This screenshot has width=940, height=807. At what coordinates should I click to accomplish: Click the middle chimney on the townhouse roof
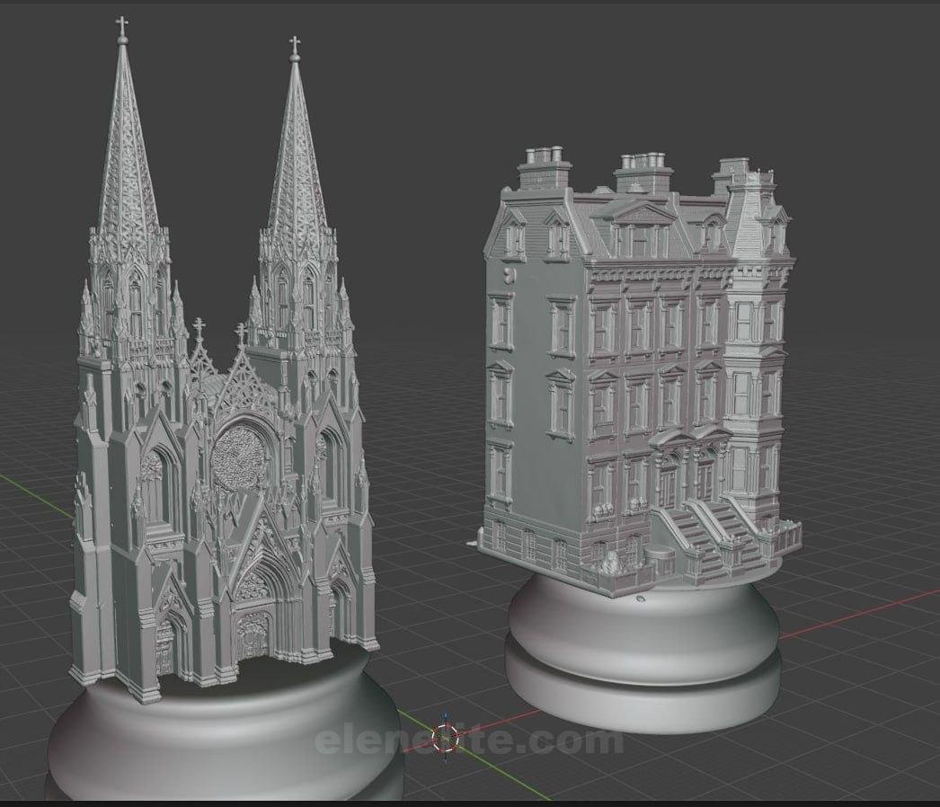click(x=643, y=171)
